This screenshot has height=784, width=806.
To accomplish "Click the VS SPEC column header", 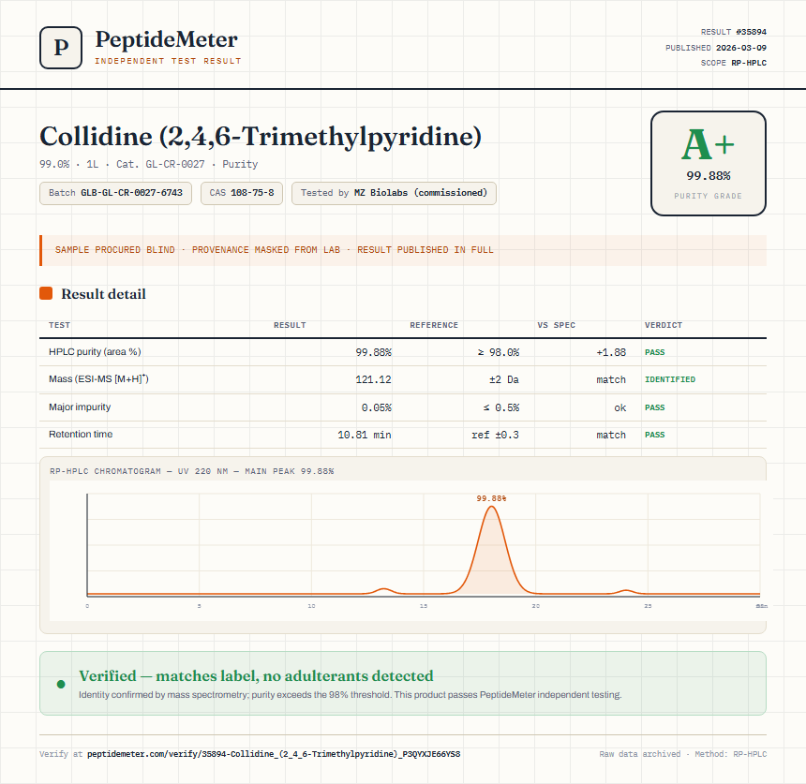I will tap(556, 325).
